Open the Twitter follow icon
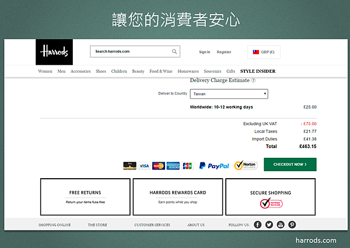350x248 pixels. pos(269,225)
